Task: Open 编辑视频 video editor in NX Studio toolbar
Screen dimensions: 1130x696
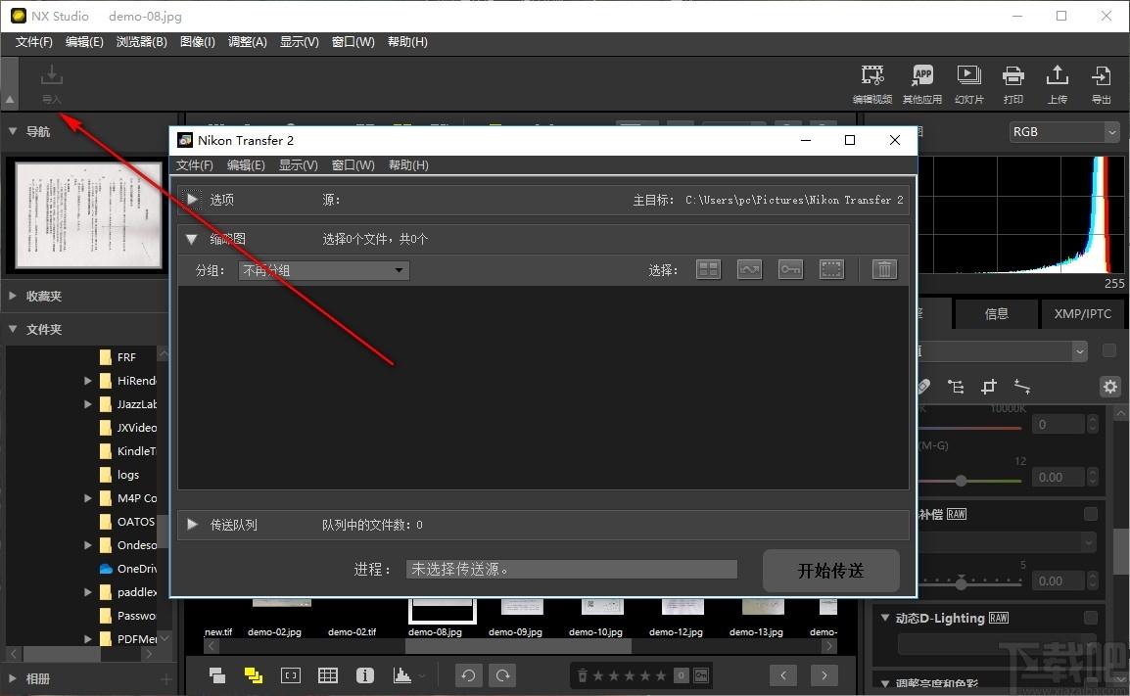Action: pos(872,83)
